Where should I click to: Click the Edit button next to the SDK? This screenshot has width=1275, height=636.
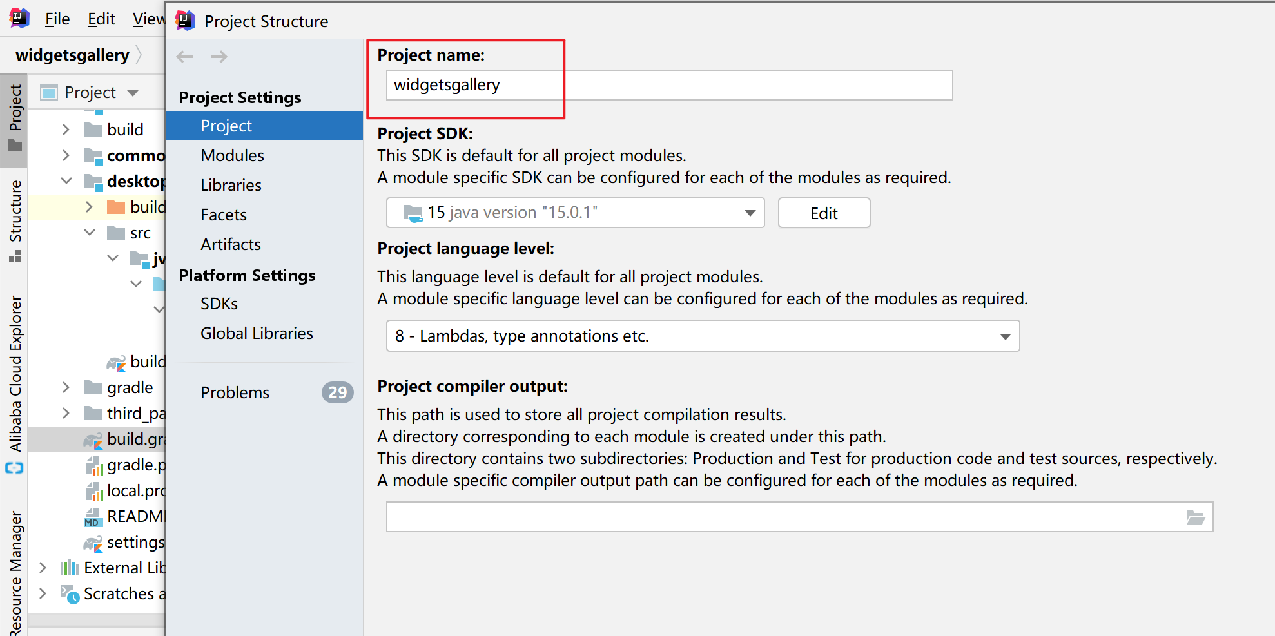pyautogui.click(x=824, y=213)
